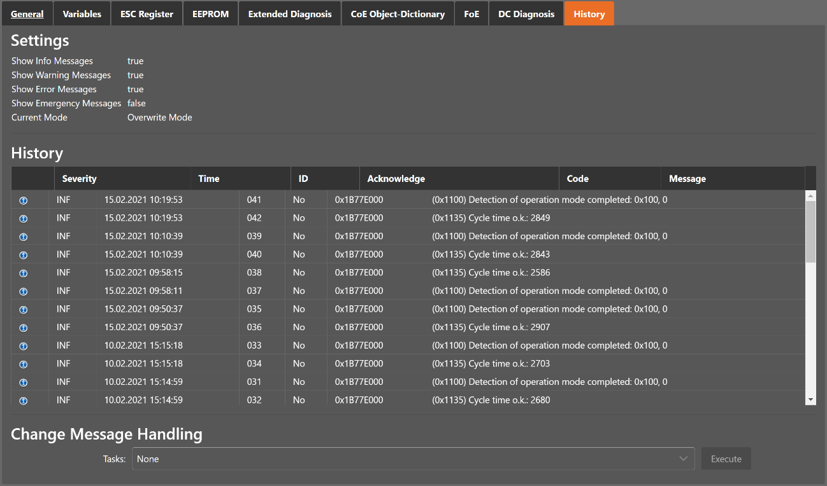The height and width of the screenshot is (486, 827).
Task: Click the scroll down arrow of history list
Action: point(810,399)
